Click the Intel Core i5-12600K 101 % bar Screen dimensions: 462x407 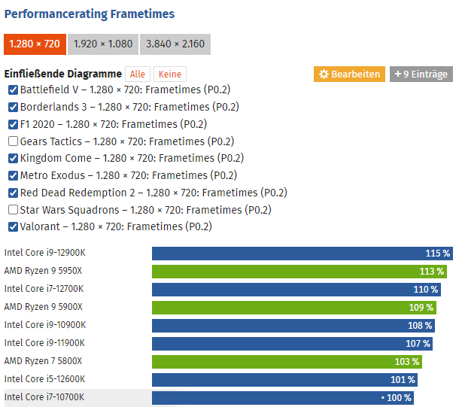(x=284, y=380)
